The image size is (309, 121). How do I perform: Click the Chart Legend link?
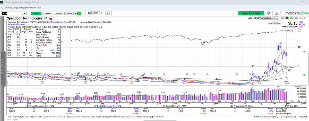(x=12, y=120)
